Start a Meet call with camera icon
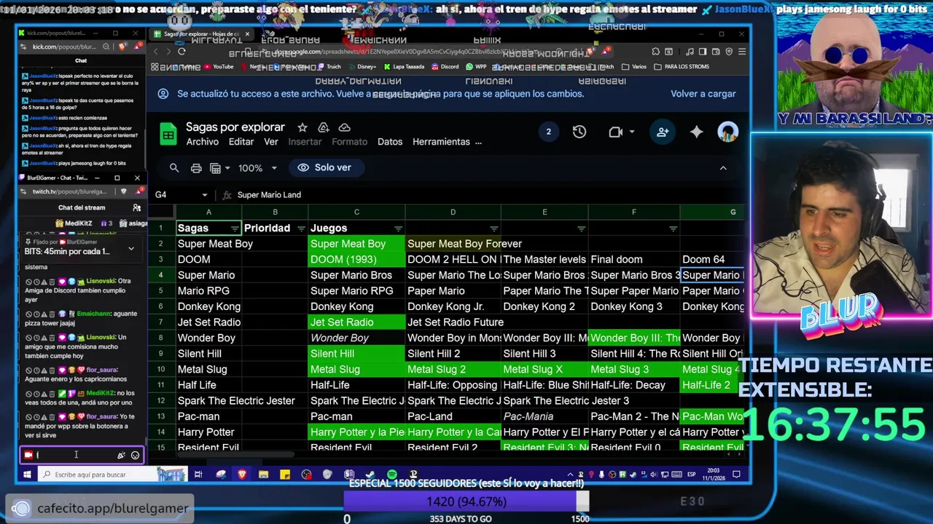This screenshot has width=933, height=524. [x=615, y=132]
